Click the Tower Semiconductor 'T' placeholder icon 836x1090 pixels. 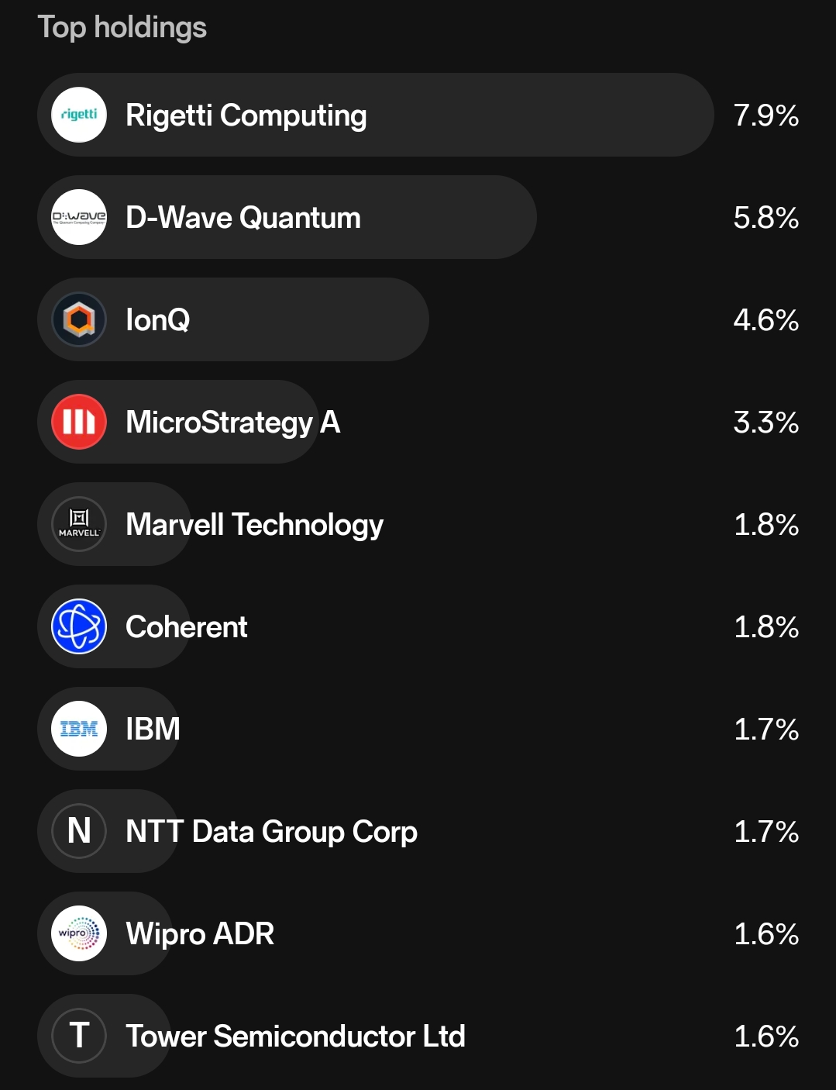pyautogui.click(x=79, y=1036)
